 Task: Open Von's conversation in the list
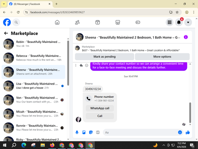click(x=33, y=100)
